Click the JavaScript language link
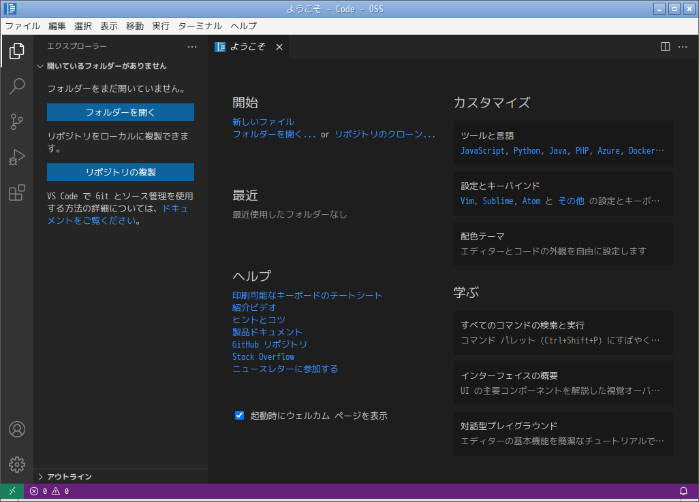699x502 pixels. [x=482, y=151]
